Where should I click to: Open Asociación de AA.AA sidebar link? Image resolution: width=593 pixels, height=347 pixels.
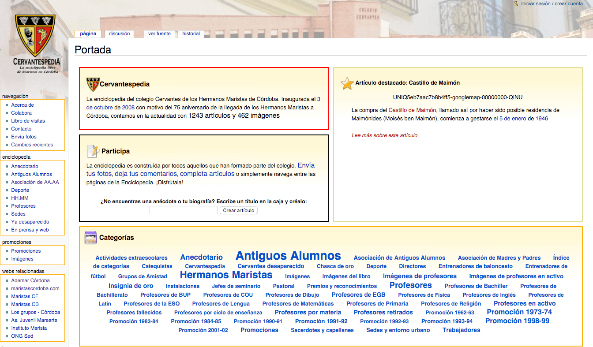click(x=35, y=182)
